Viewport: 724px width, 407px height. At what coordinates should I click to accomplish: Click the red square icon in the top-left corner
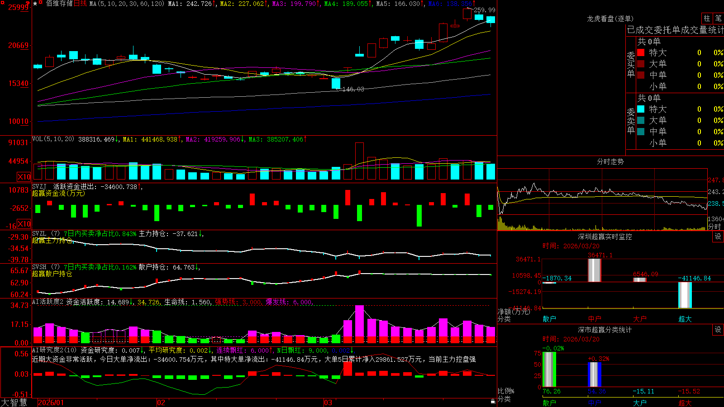tap(3, 3)
